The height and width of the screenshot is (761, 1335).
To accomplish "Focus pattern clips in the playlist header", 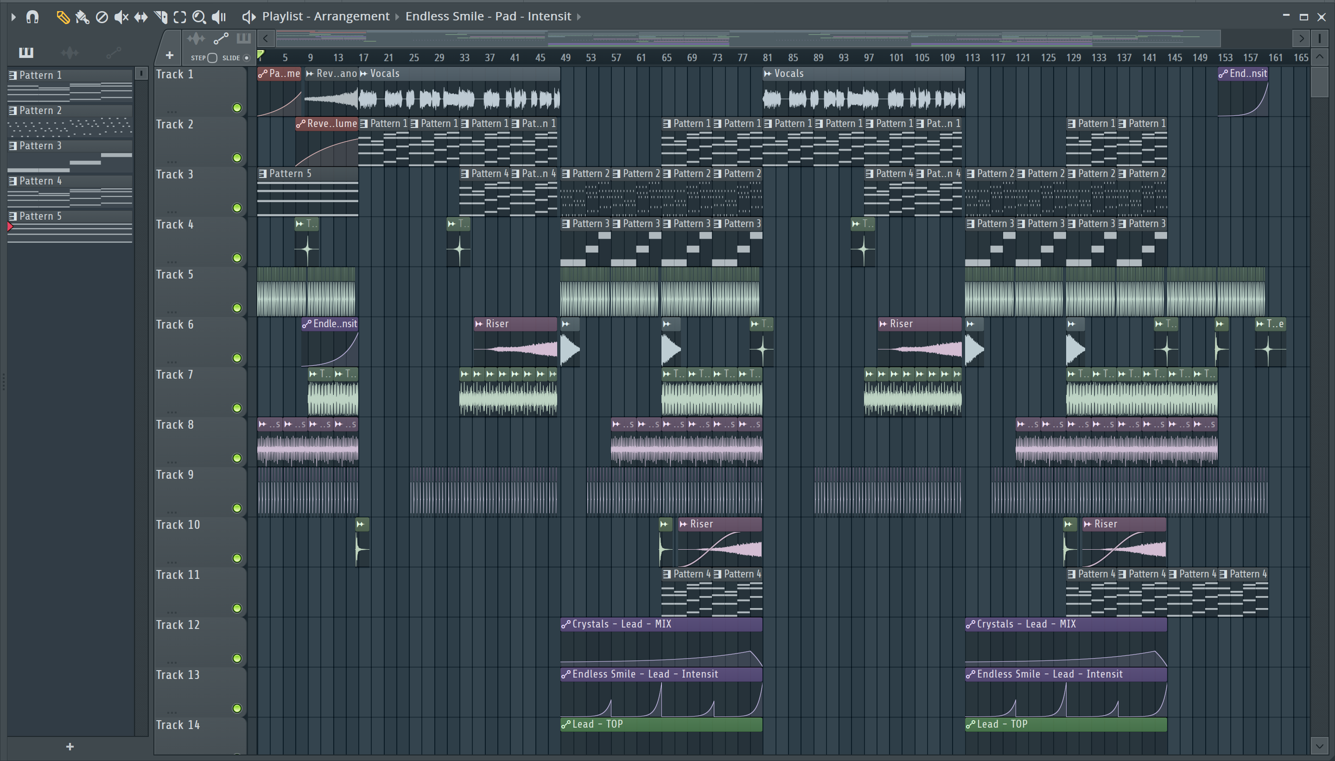I will click(x=243, y=38).
